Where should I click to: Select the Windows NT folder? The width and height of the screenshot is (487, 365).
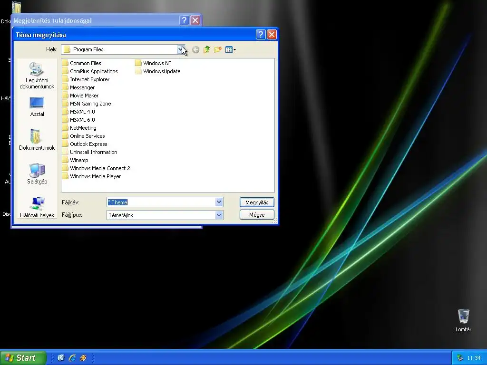pos(154,63)
